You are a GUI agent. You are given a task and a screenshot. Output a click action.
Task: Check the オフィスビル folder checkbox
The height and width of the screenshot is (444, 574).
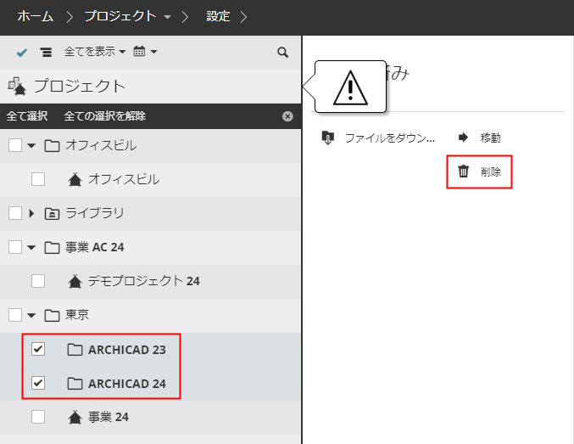(x=15, y=145)
